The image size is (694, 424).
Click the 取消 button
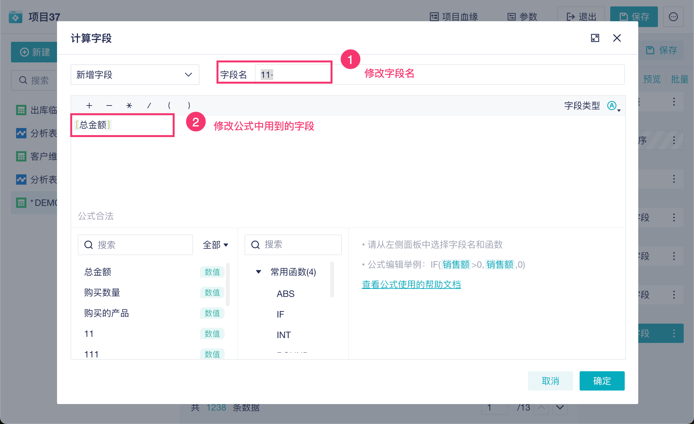coord(550,381)
